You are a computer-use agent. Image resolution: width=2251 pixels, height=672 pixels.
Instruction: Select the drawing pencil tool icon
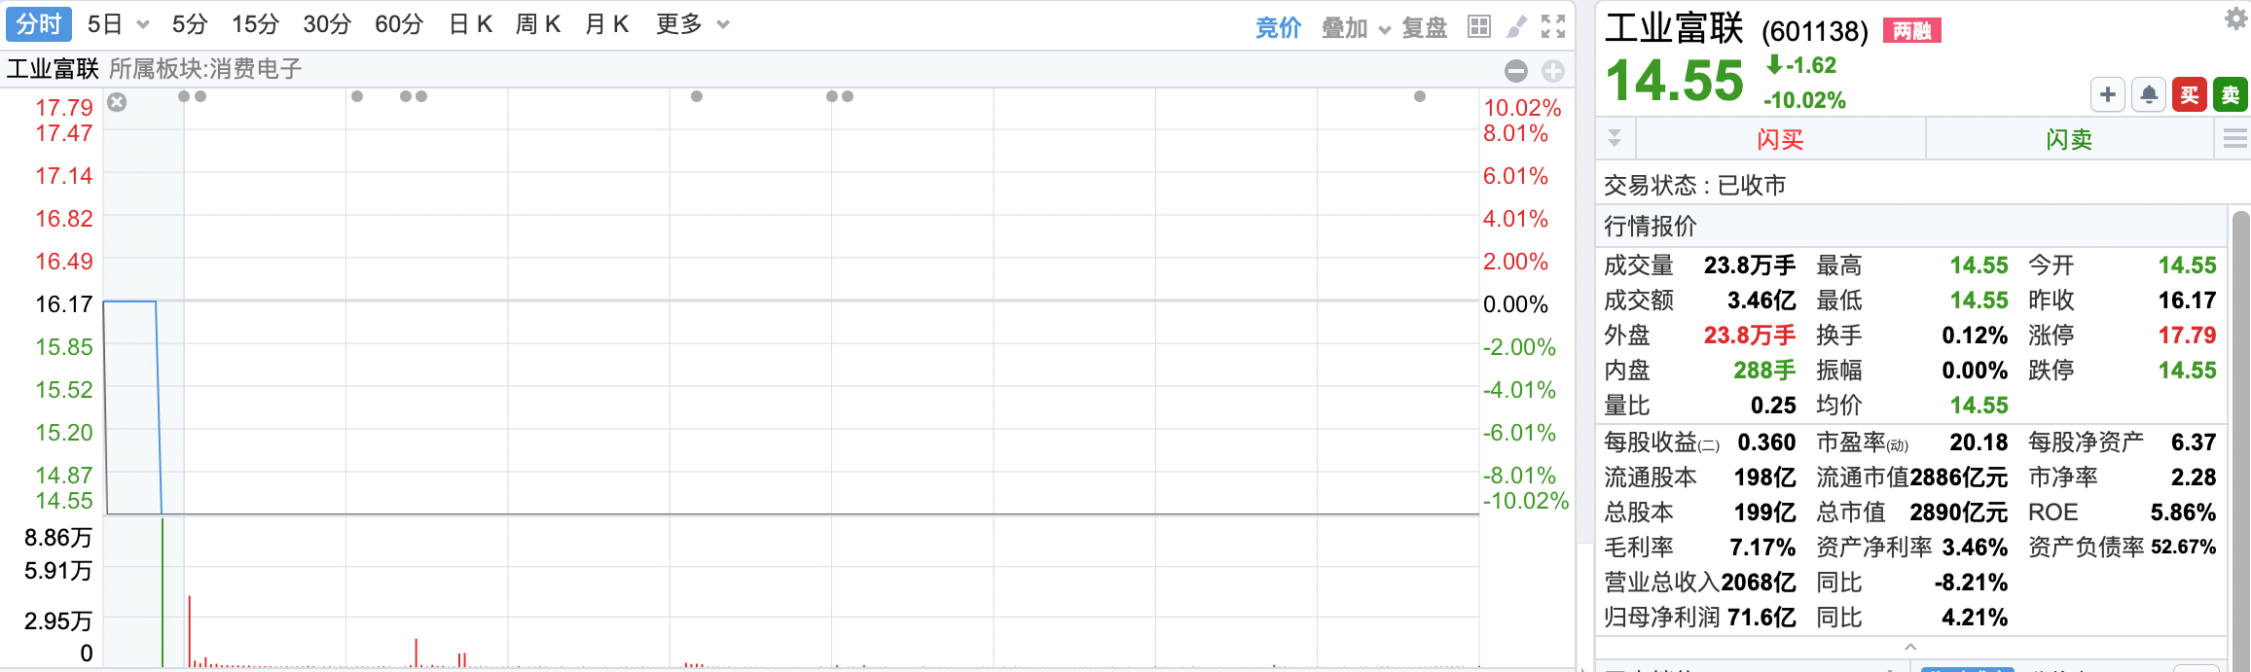1516,26
